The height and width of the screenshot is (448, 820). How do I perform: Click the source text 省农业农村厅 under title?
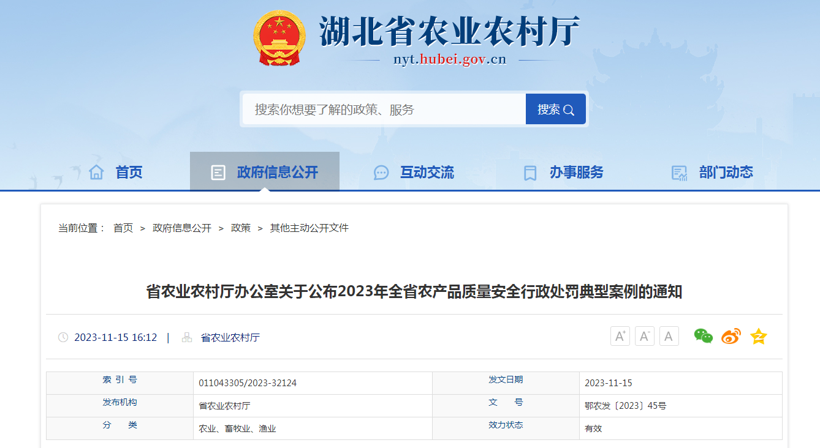[x=230, y=337]
